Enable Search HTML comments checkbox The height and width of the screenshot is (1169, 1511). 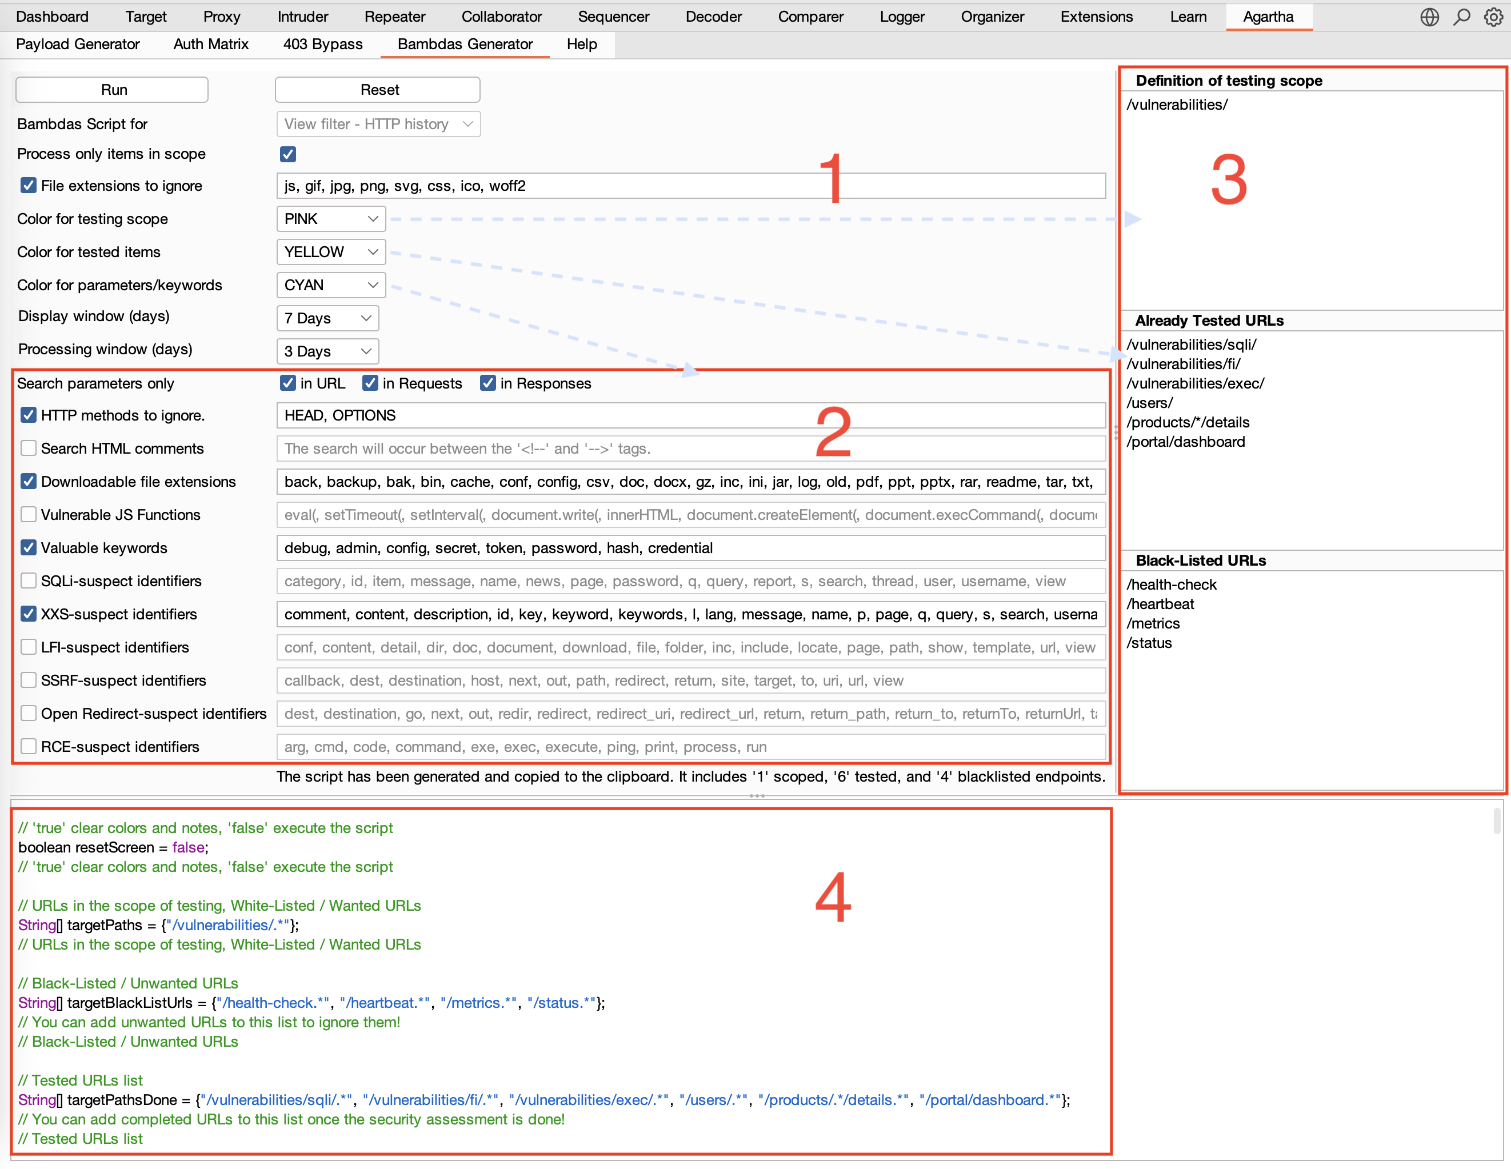(x=29, y=449)
